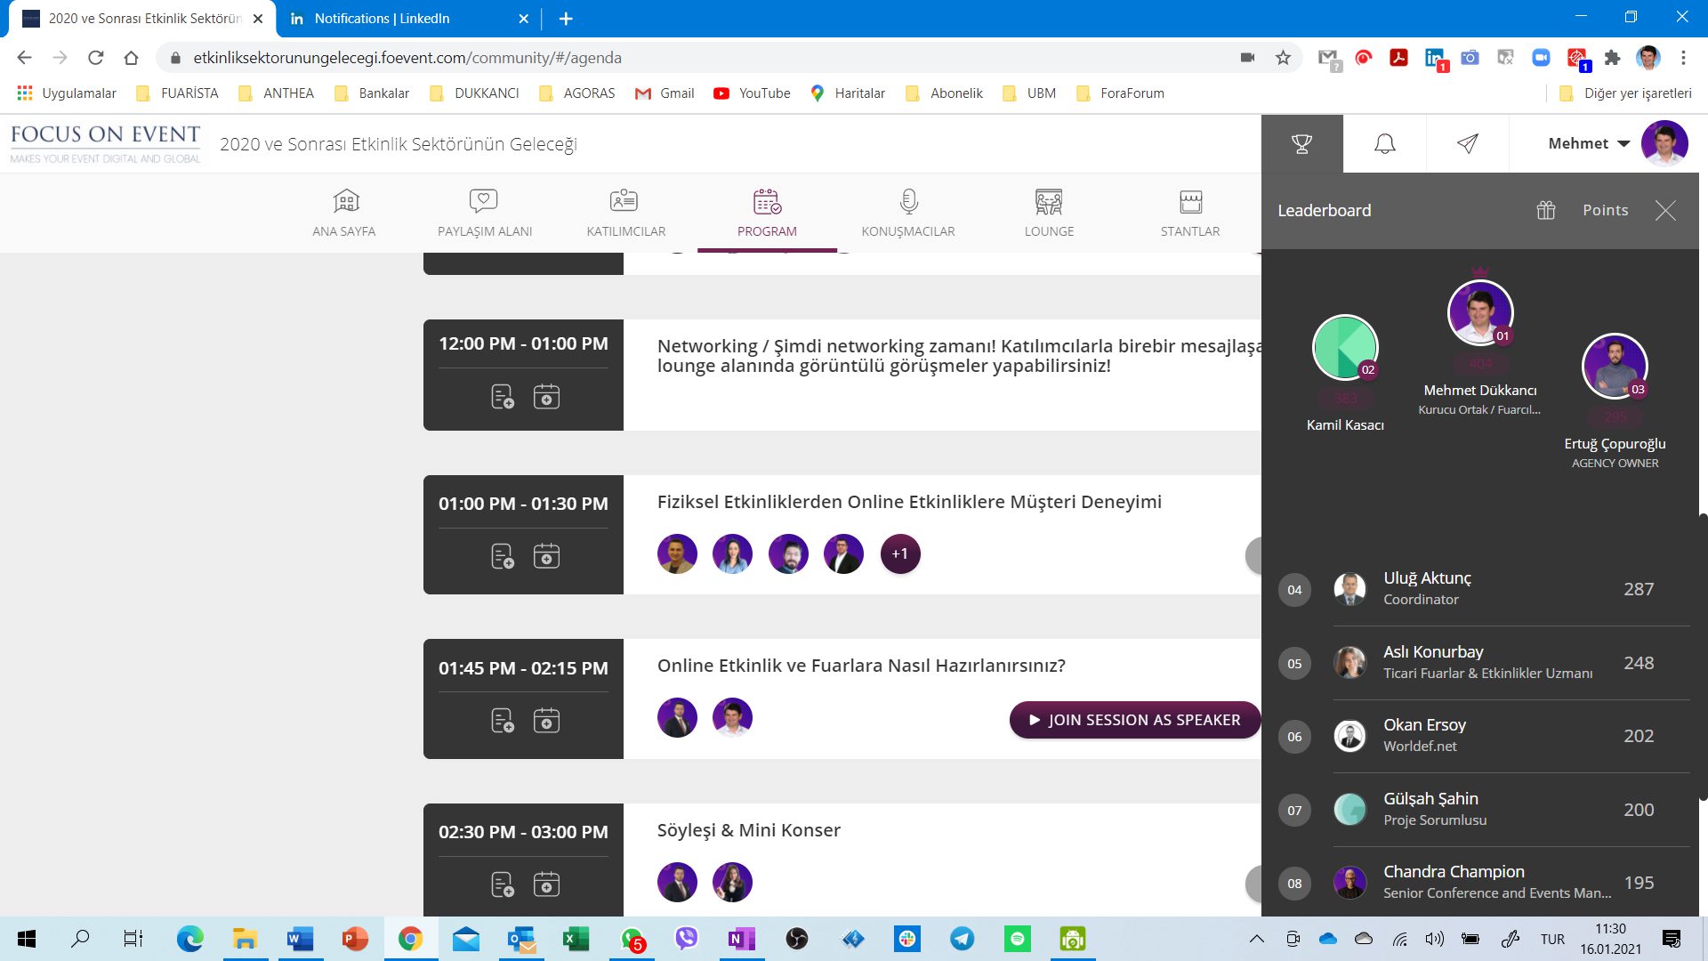Bookmark this page with the star icon
The image size is (1708, 961).
(x=1283, y=58)
